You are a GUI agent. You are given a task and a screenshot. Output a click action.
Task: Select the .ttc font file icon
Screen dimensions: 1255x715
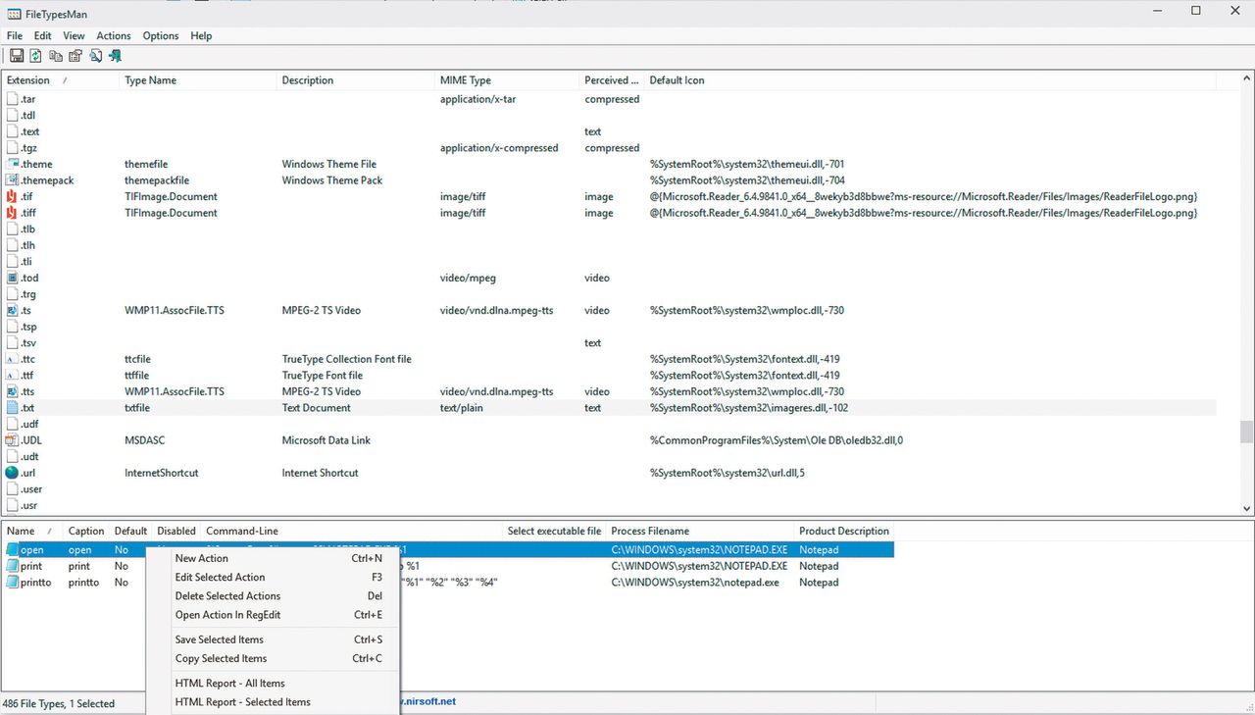click(x=13, y=359)
